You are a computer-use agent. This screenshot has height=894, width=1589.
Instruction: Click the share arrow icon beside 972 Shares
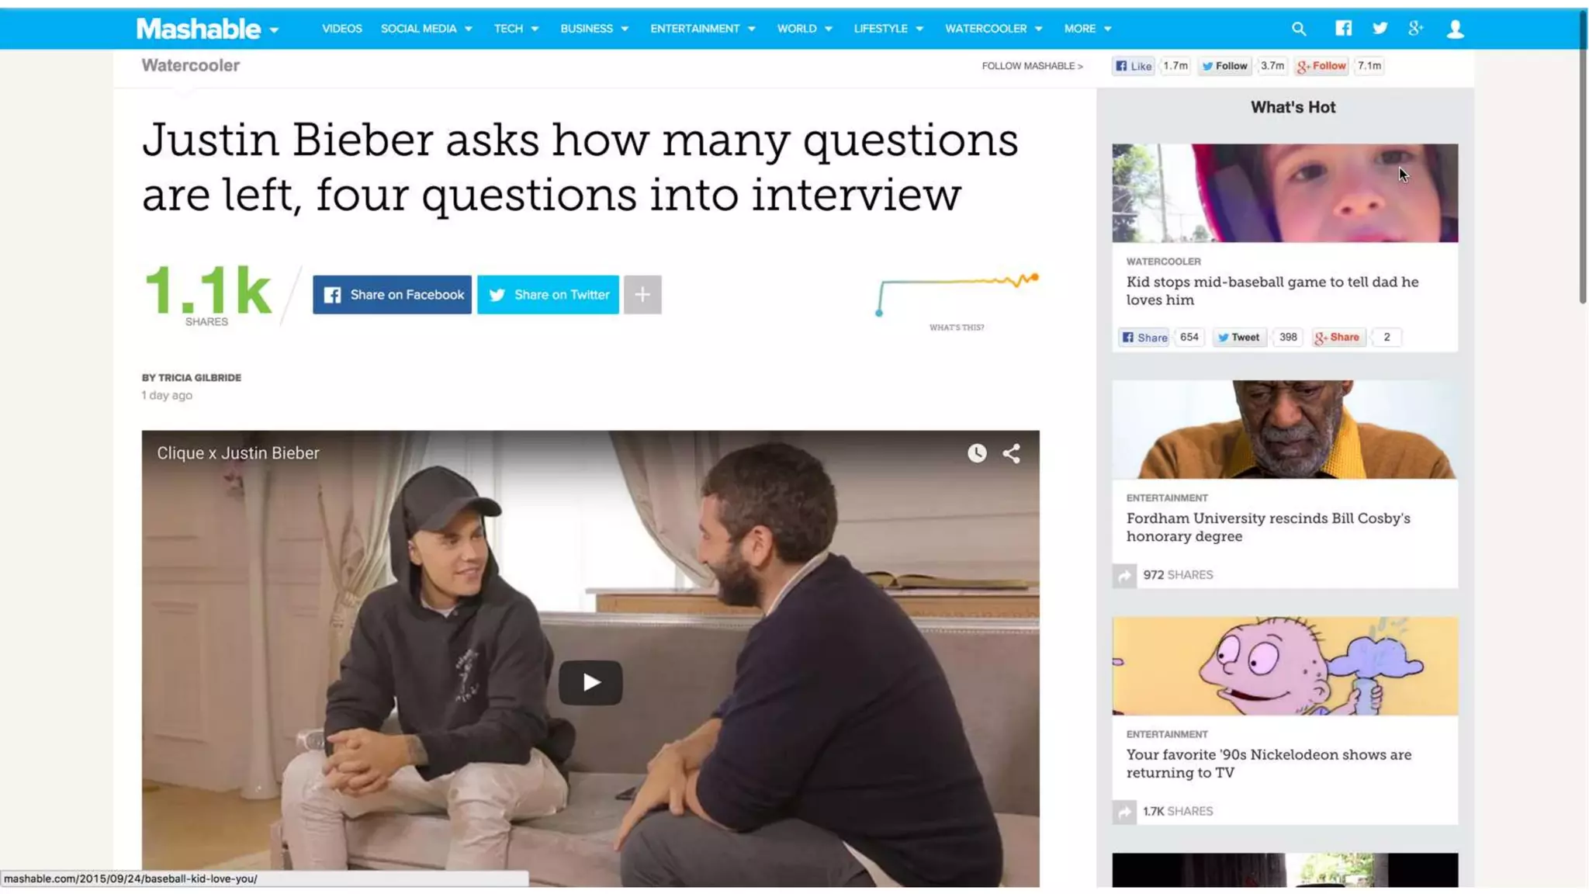(1124, 575)
